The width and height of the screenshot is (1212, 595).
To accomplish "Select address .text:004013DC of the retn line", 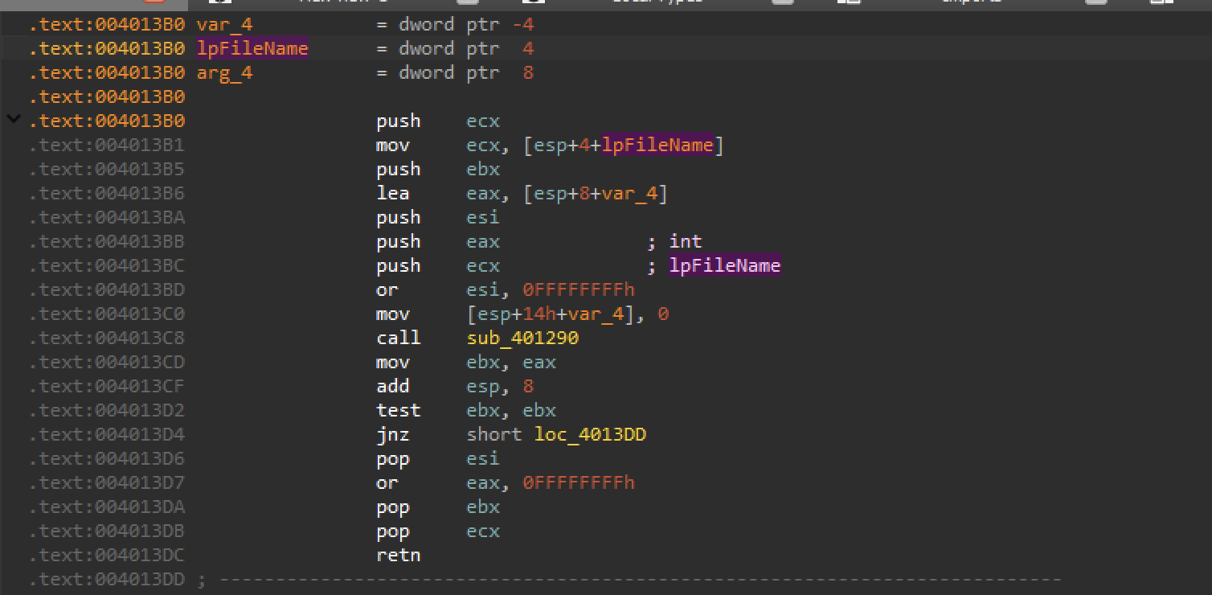I will tap(107, 556).
